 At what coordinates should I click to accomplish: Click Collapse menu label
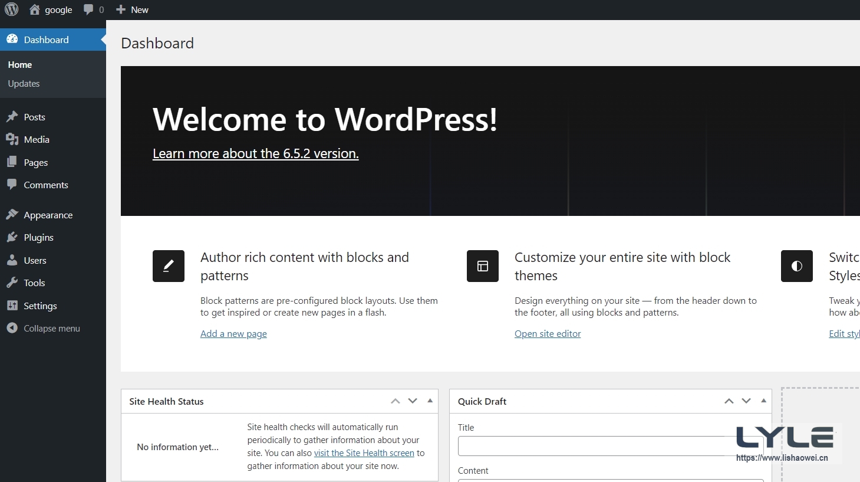52,329
